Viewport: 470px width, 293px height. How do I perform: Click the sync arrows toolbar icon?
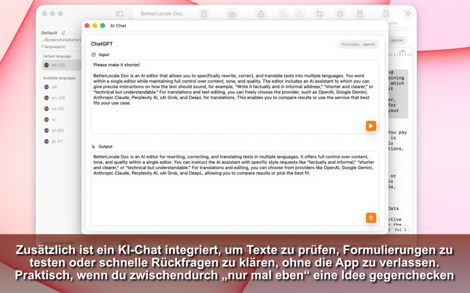tap(319, 14)
